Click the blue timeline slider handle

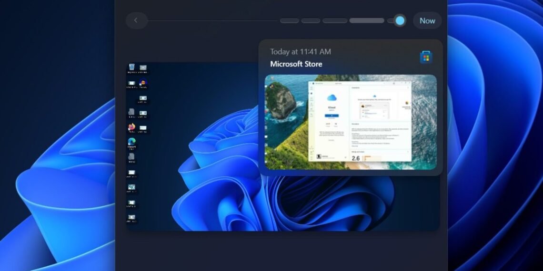coord(400,20)
